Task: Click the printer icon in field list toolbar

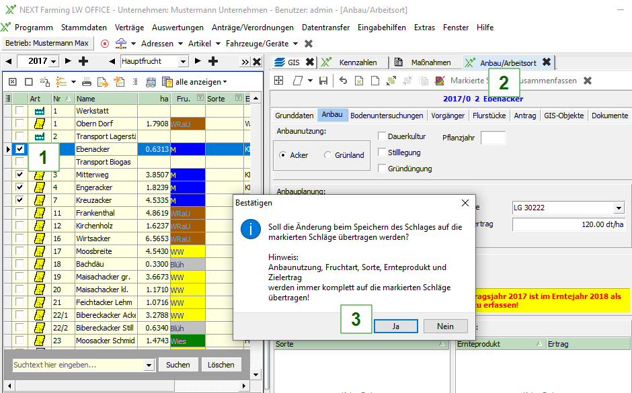Action: 86,82
